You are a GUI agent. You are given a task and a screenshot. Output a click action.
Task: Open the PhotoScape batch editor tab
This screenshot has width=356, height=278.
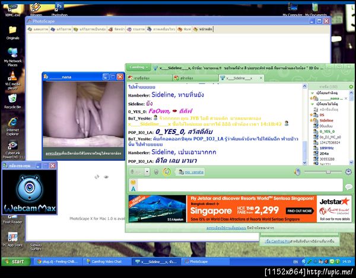click(x=90, y=29)
